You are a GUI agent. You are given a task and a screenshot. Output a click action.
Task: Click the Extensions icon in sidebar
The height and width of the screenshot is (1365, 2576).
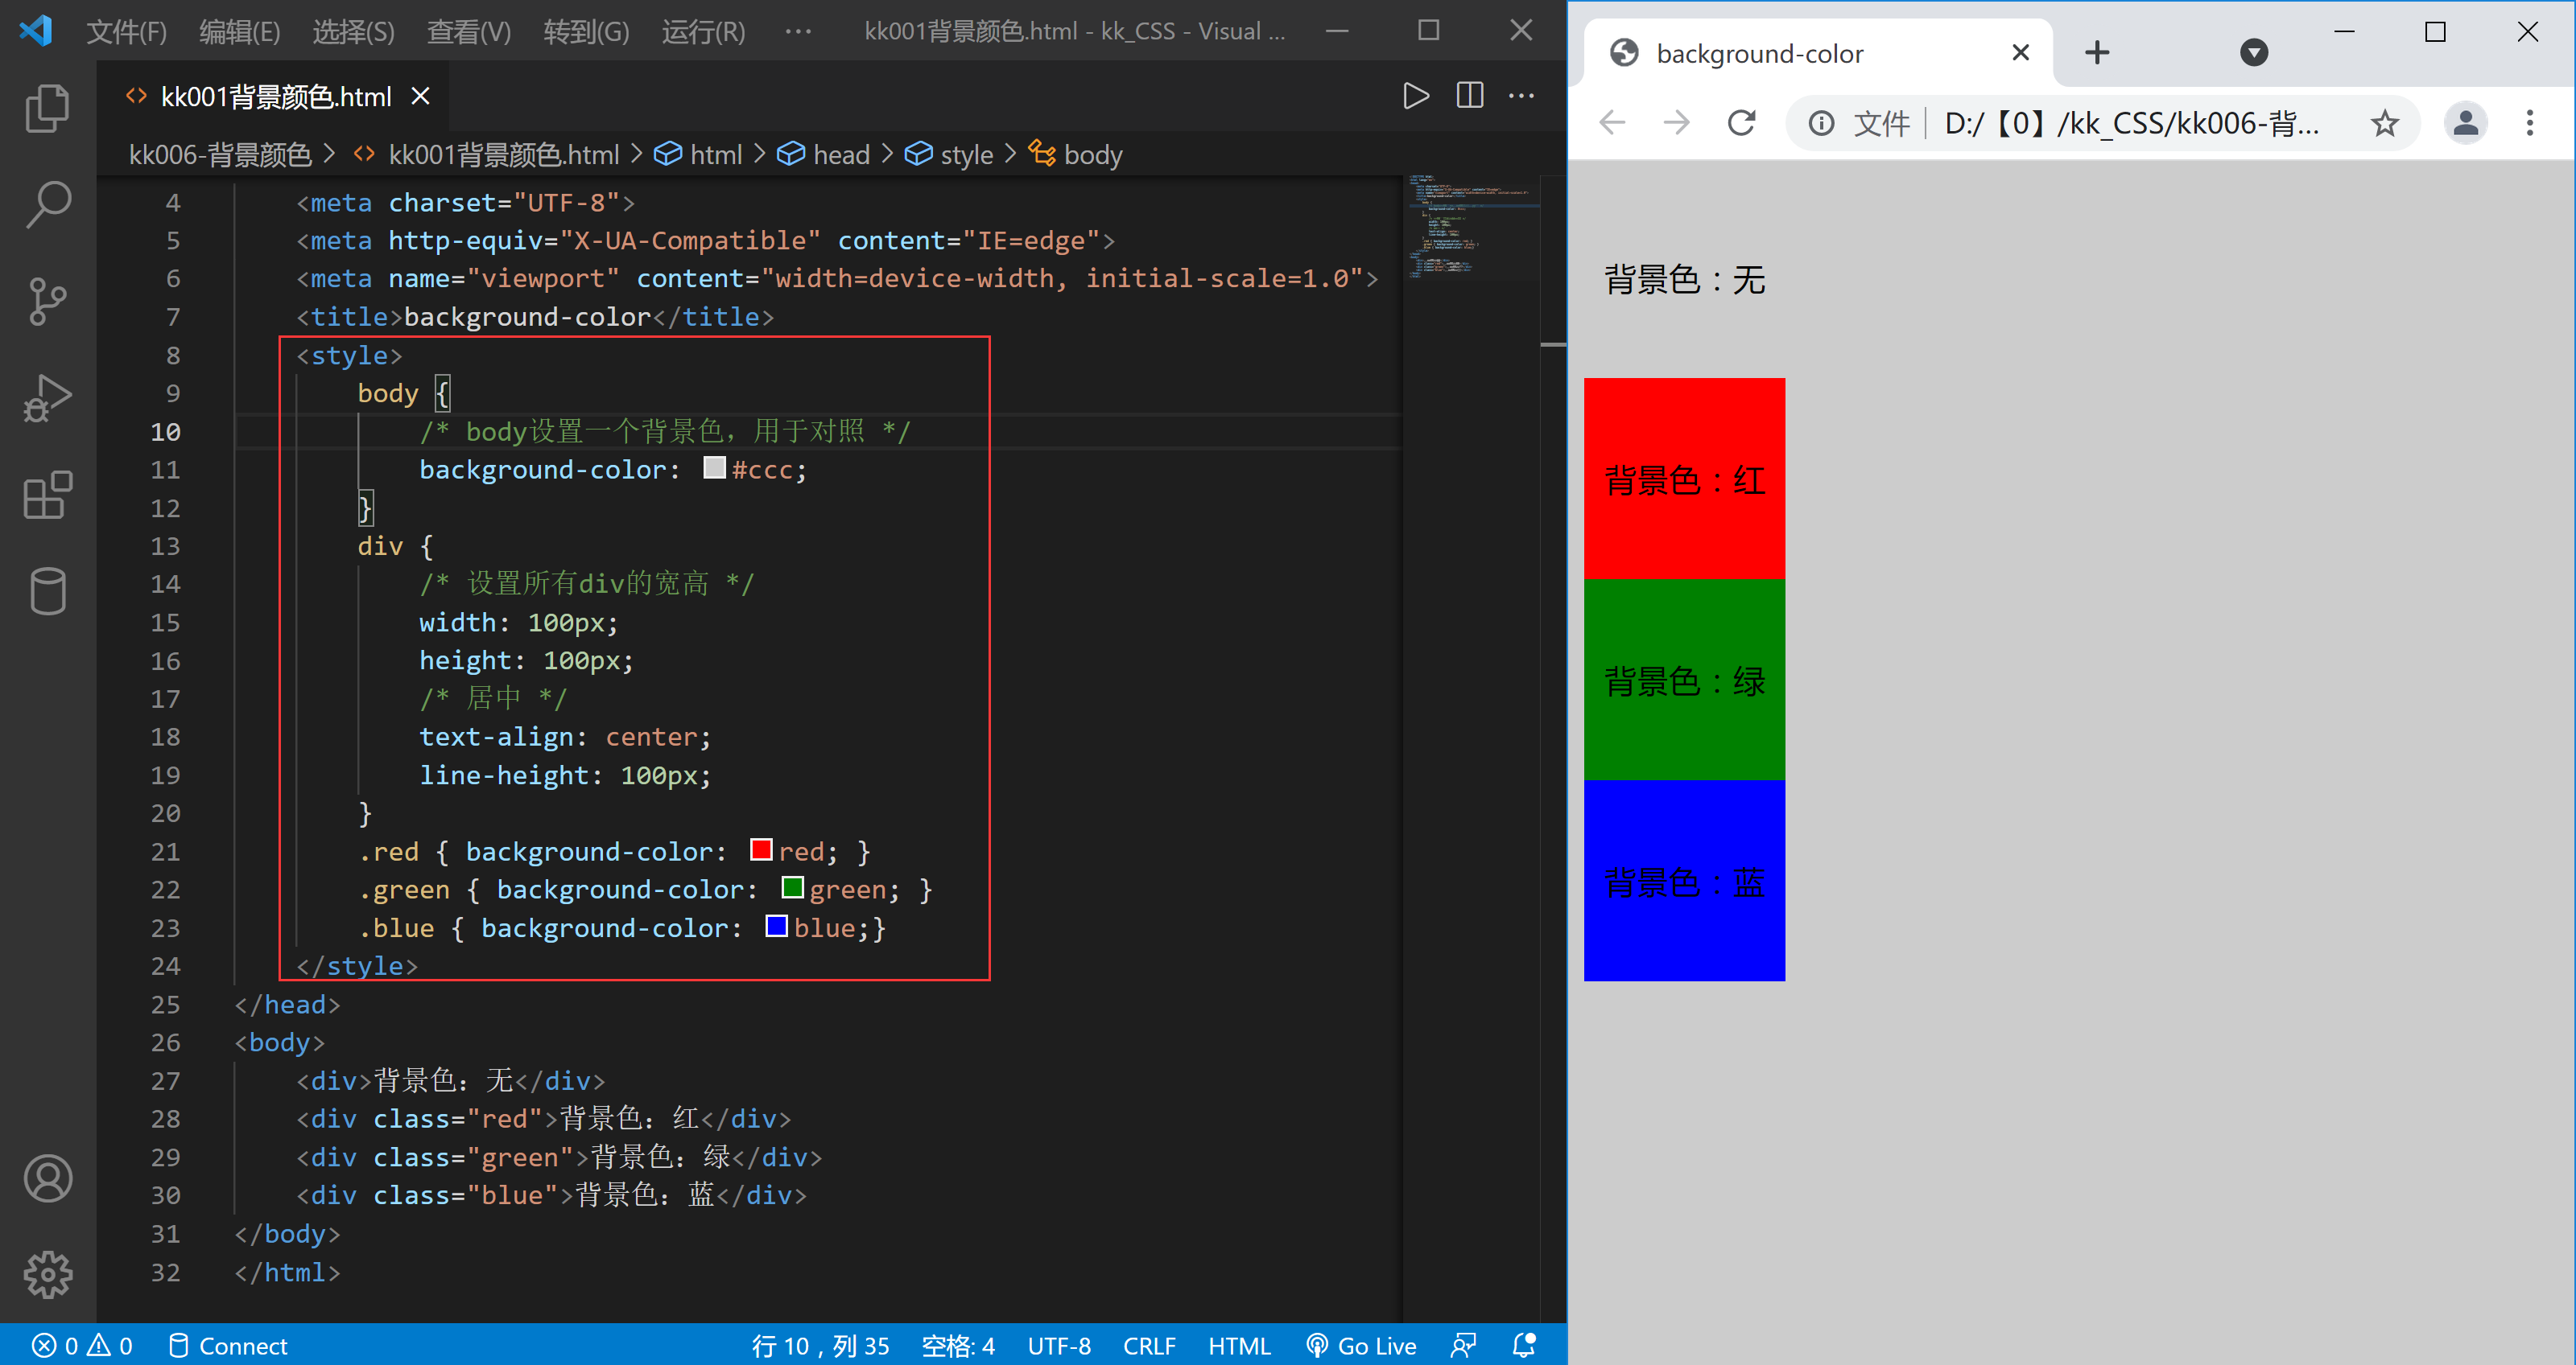[46, 511]
